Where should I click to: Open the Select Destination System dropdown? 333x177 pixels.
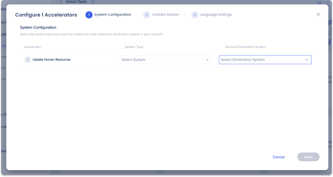pyautogui.click(x=265, y=60)
